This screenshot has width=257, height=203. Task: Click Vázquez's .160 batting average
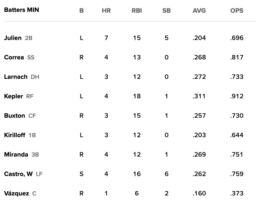[199, 193]
